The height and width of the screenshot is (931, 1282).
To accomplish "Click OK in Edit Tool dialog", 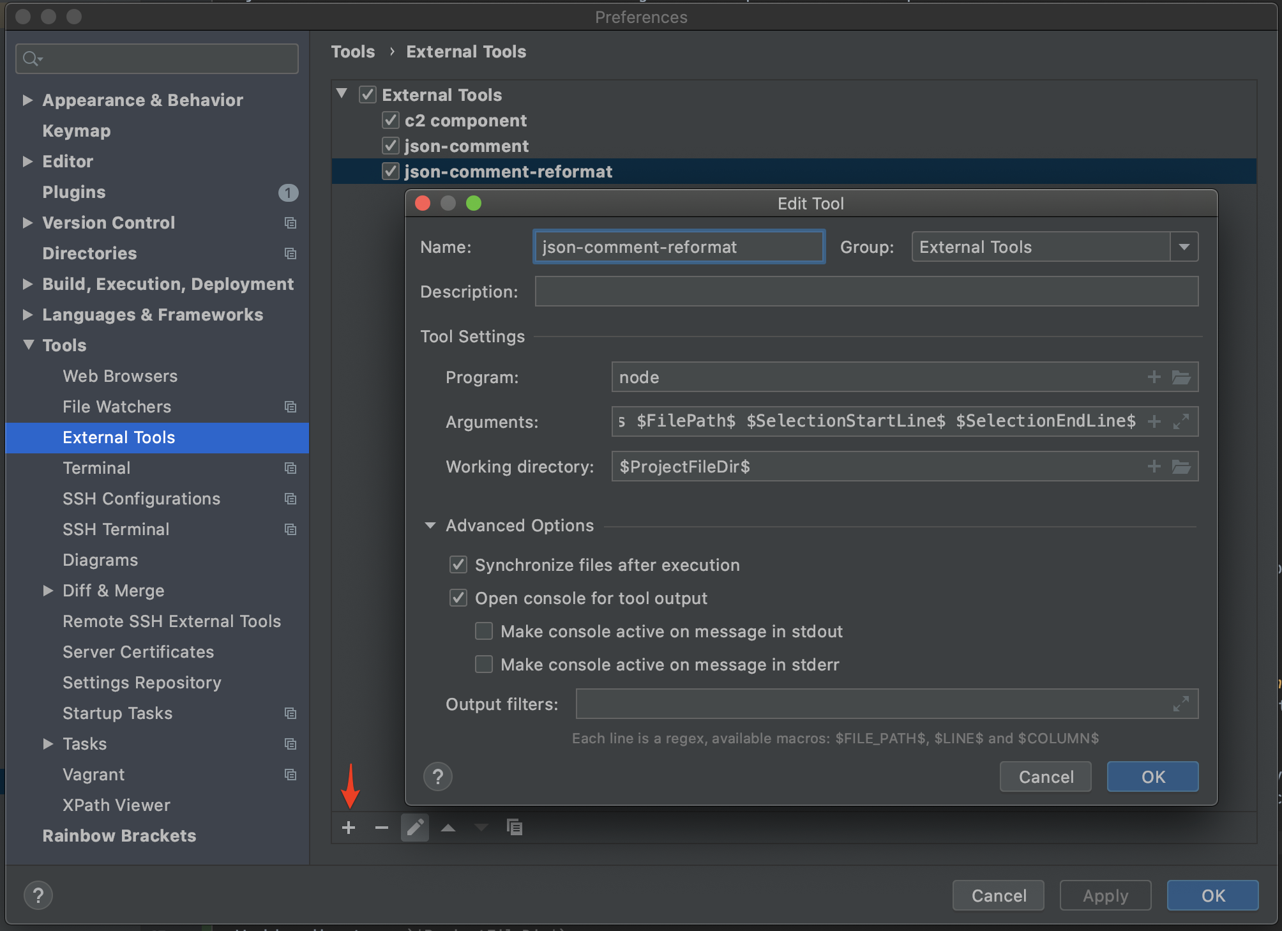I will pos(1153,777).
